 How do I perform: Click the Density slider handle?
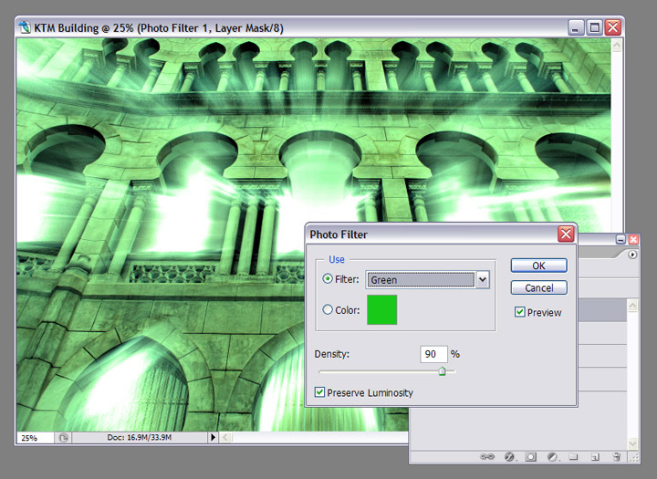[x=443, y=371]
